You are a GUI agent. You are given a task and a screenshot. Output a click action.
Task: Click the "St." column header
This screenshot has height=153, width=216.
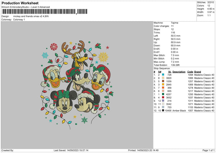pos(170,72)
